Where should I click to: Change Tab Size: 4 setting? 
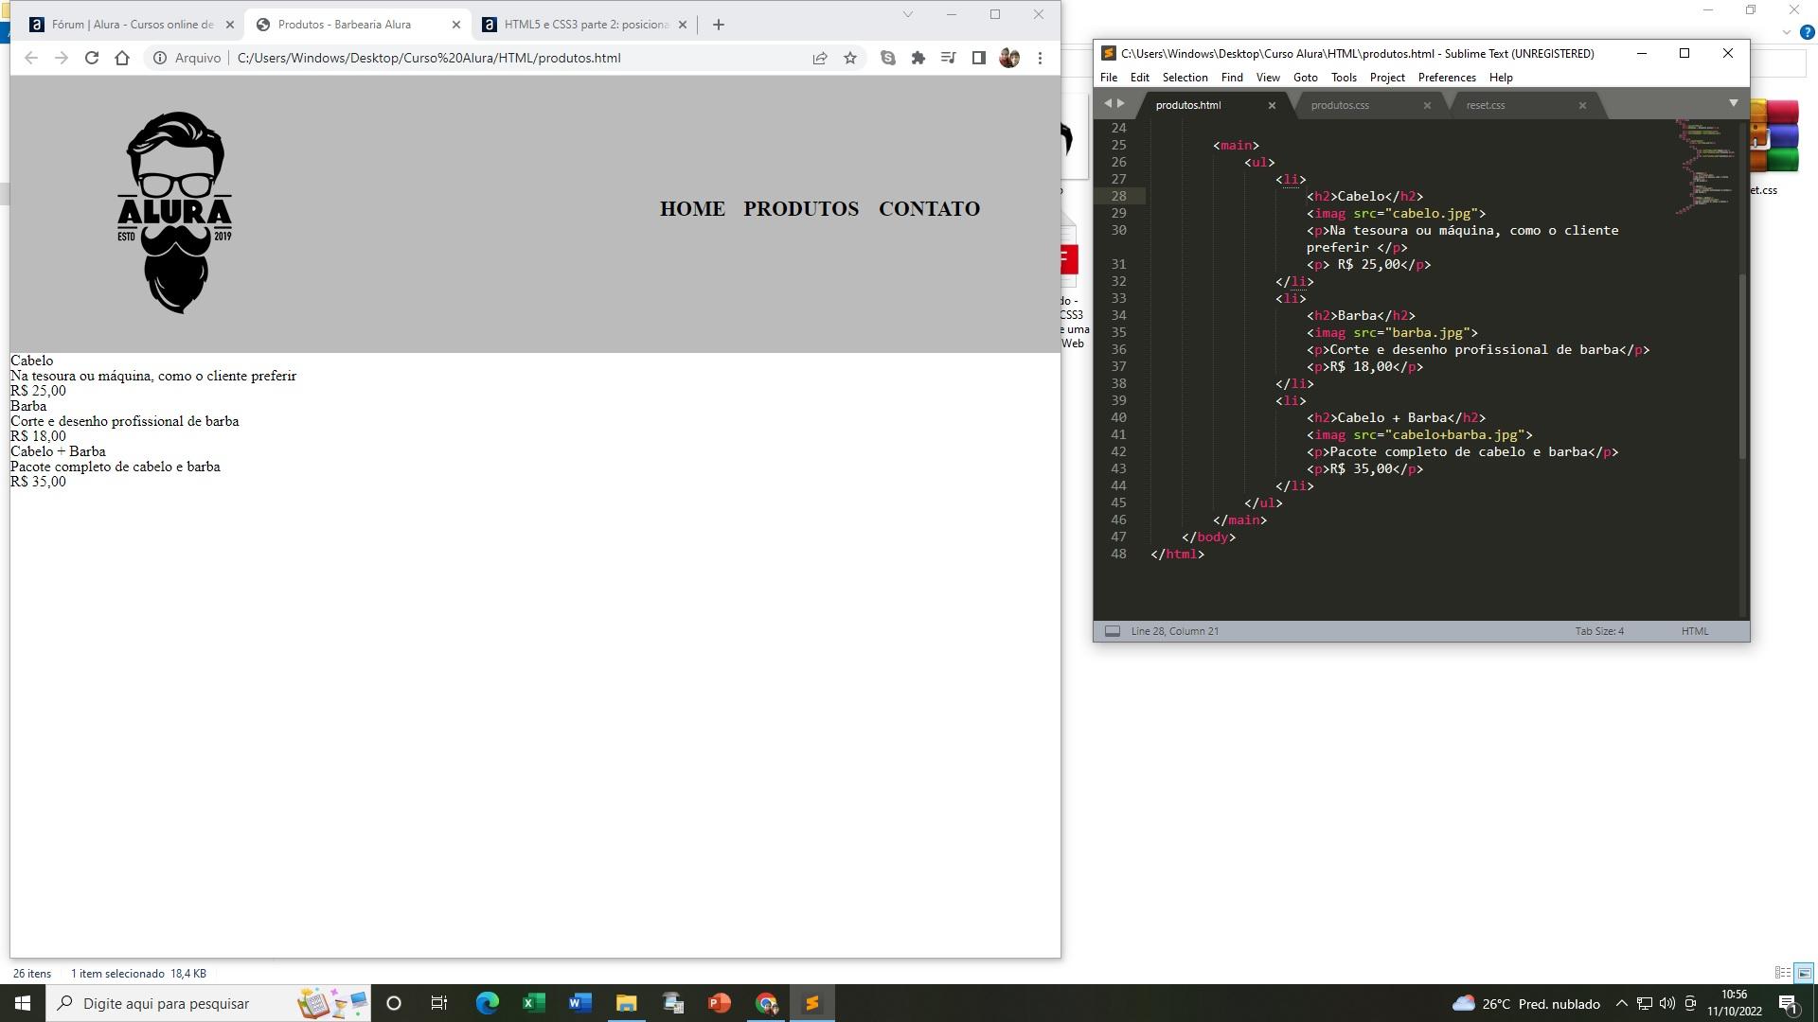pyautogui.click(x=1599, y=631)
